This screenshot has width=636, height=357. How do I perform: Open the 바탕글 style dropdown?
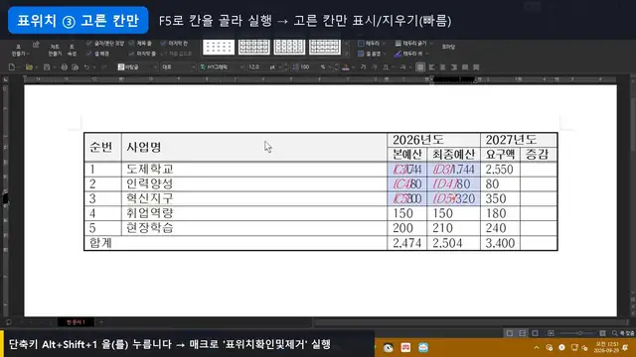(137, 67)
